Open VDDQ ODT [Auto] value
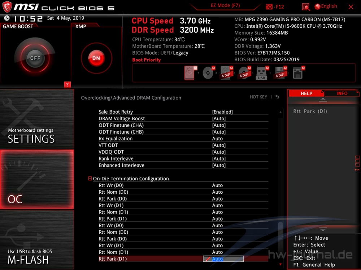 click(x=219, y=152)
